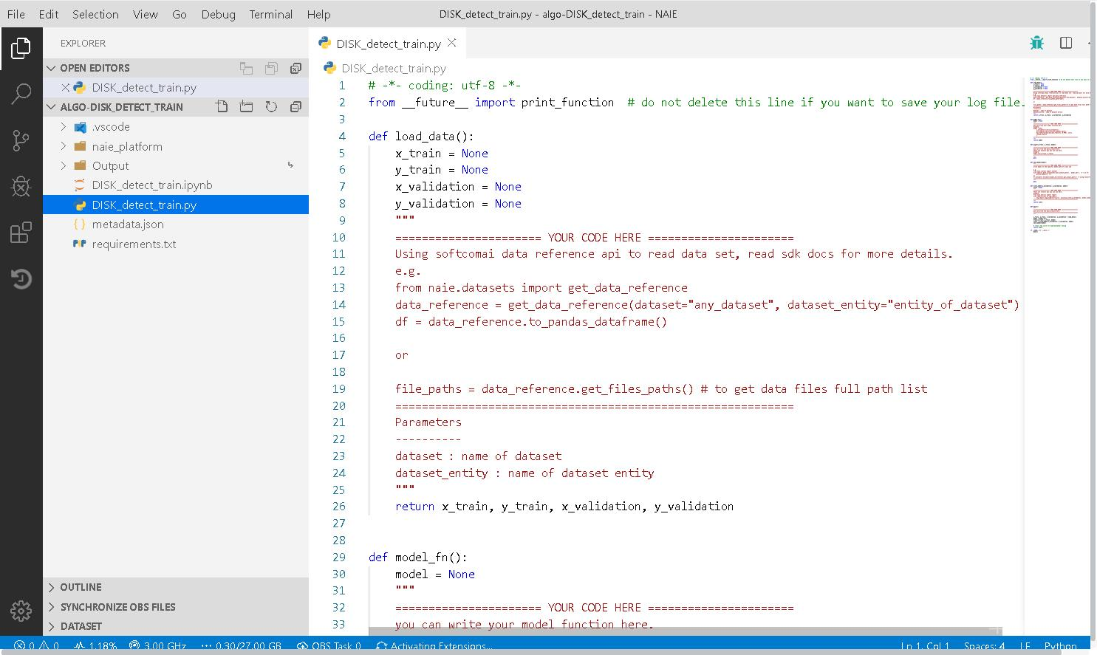Expand the OUTLINE section
This screenshot has height=655, width=1097.
[x=81, y=587]
